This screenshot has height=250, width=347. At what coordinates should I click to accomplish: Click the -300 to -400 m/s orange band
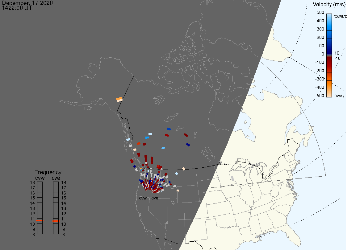pos(329,85)
